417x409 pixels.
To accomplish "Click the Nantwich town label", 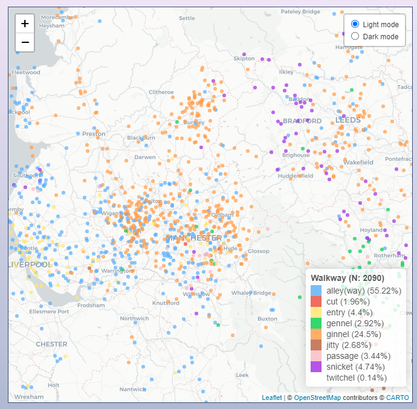I will click(133, 389).
